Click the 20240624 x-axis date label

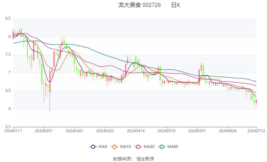click(x=228, y=131)
